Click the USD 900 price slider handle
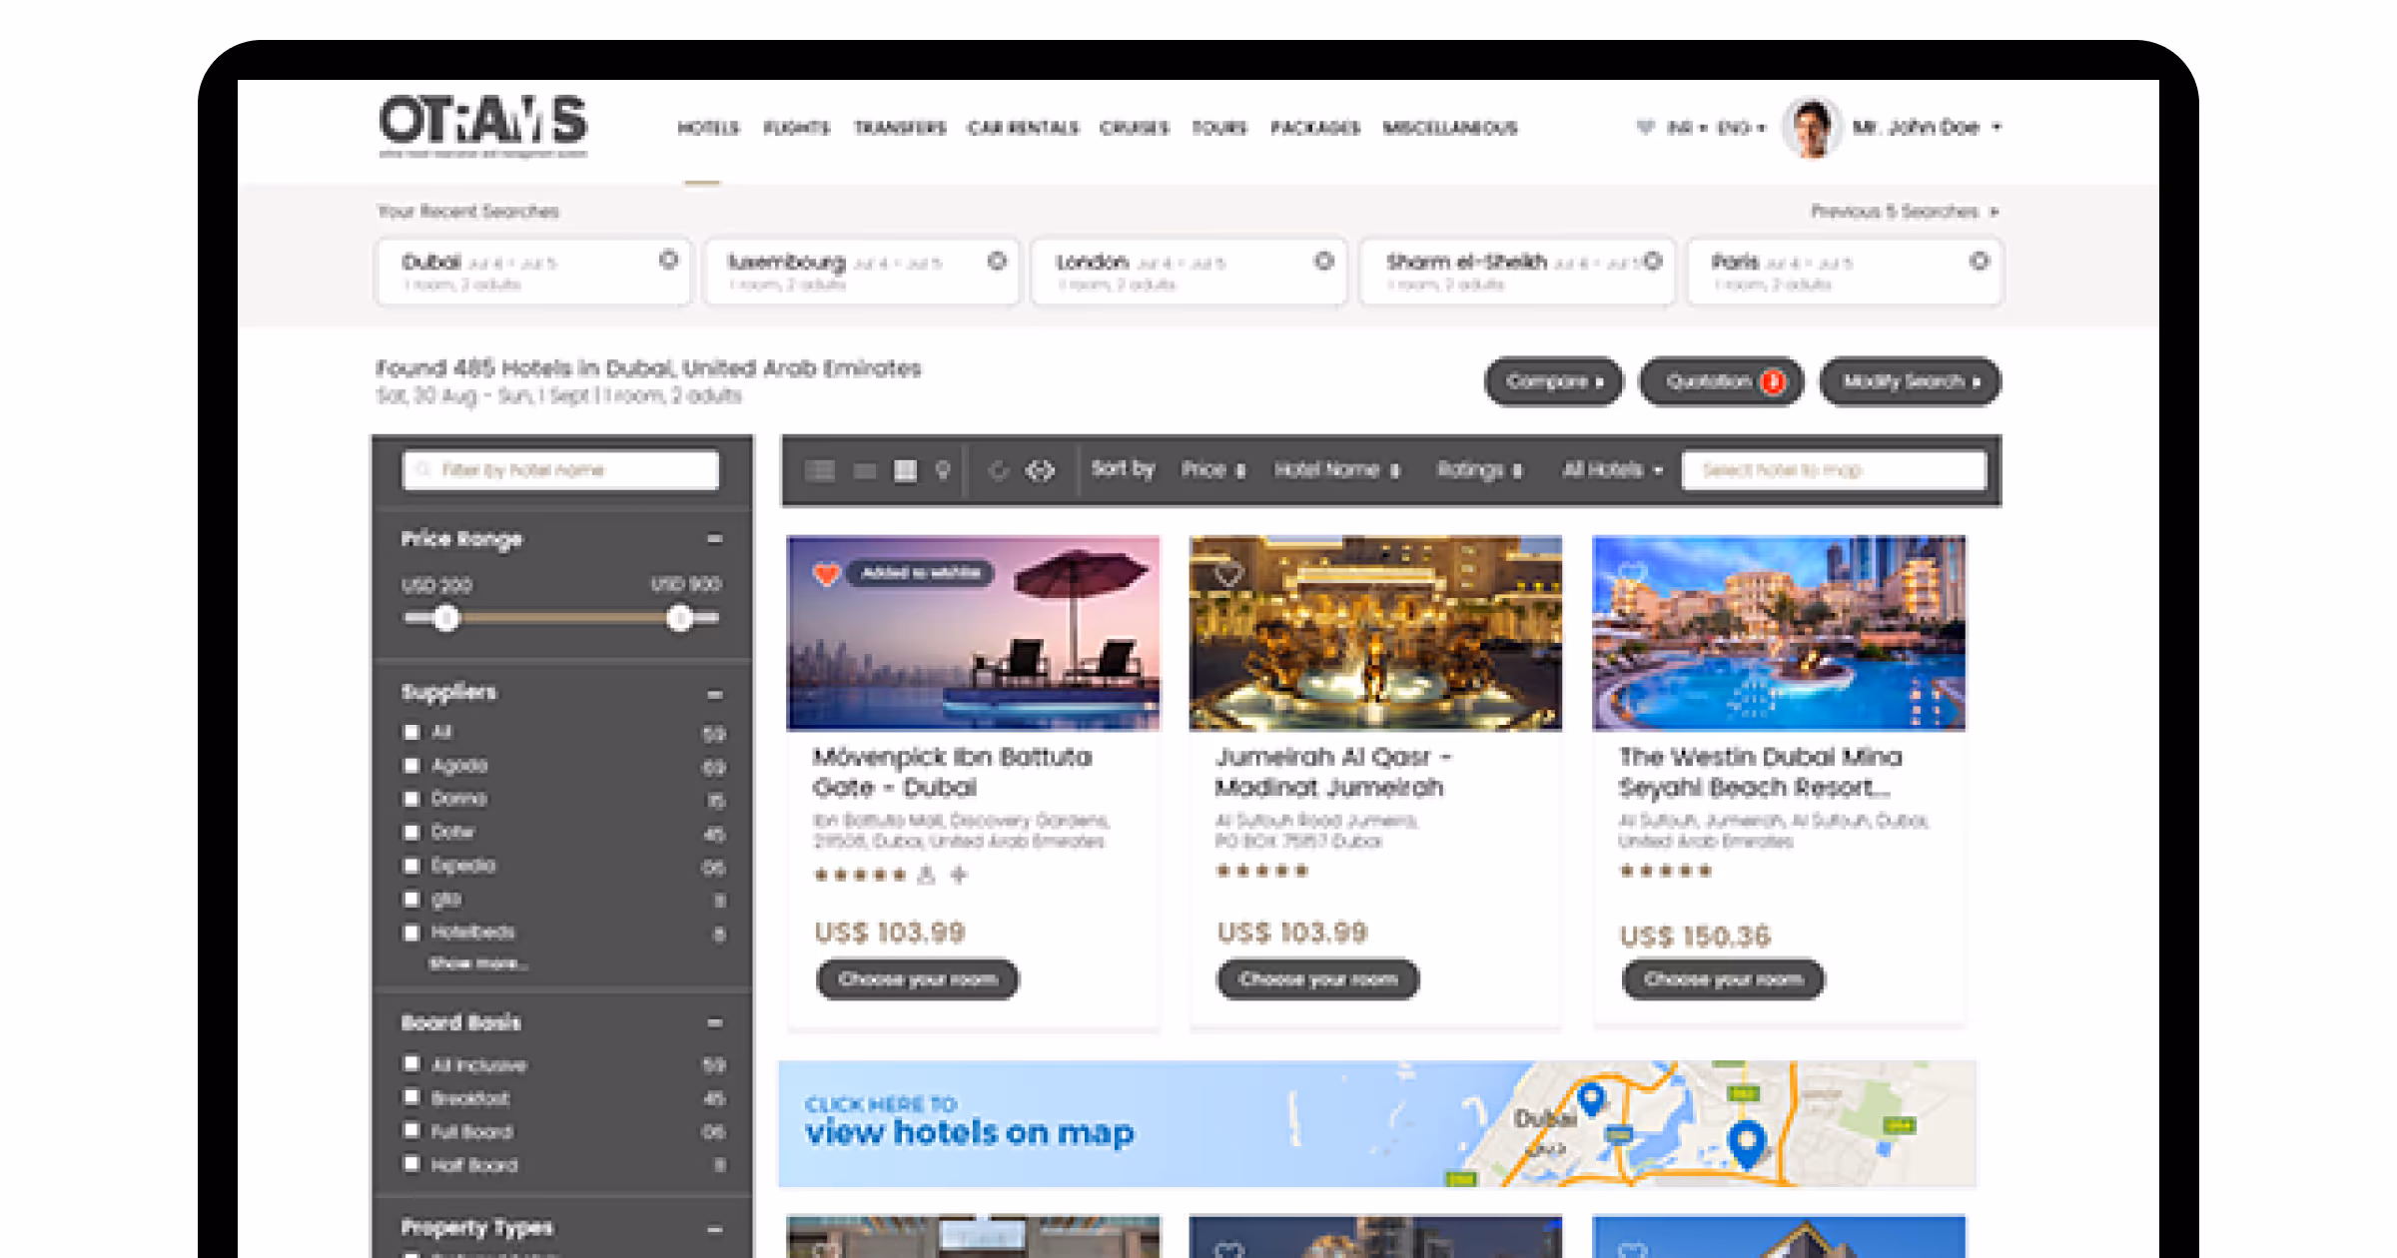This screenshot has height=1258, width=2397. (680, 619)
